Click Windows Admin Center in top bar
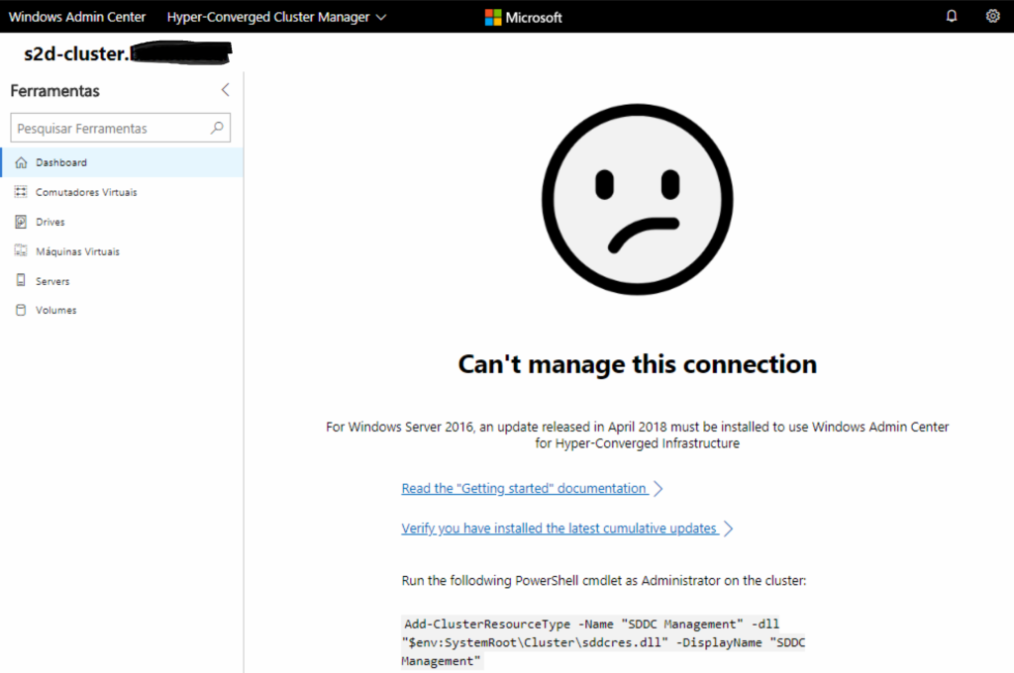The width and height of the screenshot is (1014, 673). tap(77, 16)
